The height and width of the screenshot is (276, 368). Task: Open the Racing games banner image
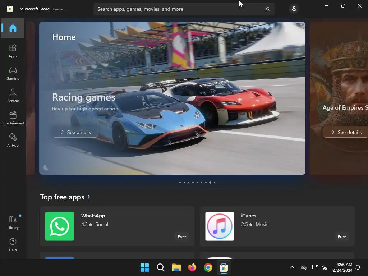click(172, 98)
